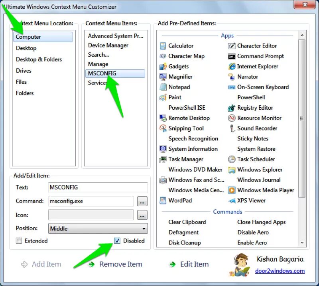Add Disable Aero command
Image resolution: width=319 pixels, height=286 pixels.
coord(253,233)
